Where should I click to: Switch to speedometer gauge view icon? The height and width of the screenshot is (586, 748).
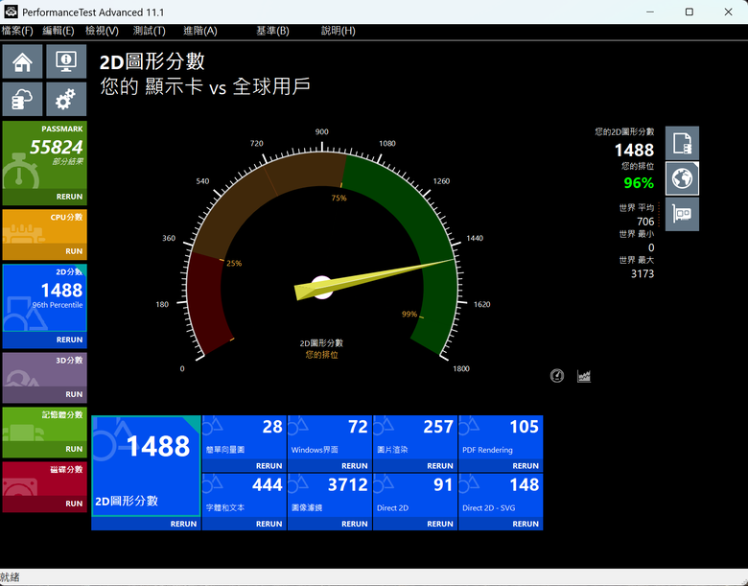click(557, 376)
